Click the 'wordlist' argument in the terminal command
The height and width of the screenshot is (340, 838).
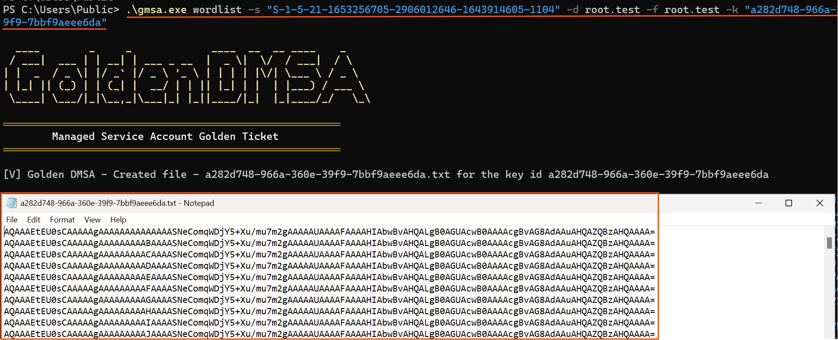217,10
